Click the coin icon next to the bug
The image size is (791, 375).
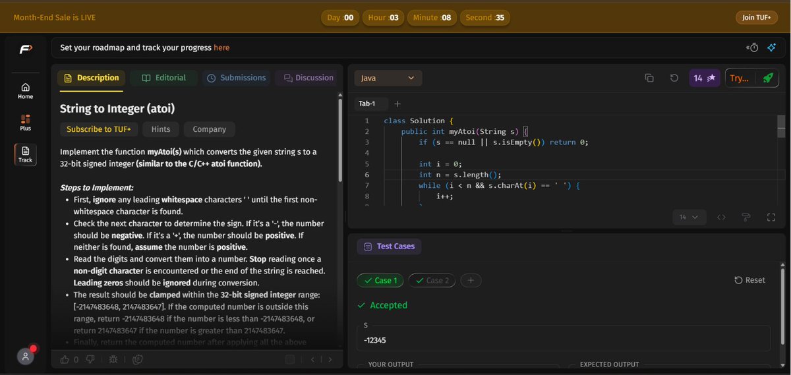137,359
